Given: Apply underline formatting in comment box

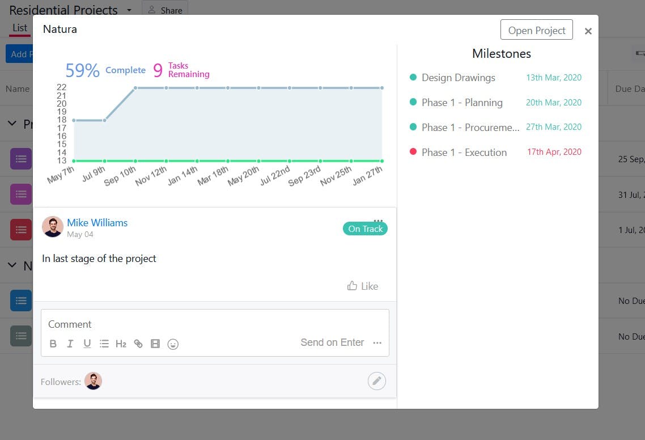Looking at the screenshot, I should [x=87, y=344].
